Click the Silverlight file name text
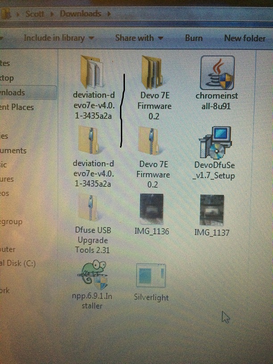 (x=151, y=298)
